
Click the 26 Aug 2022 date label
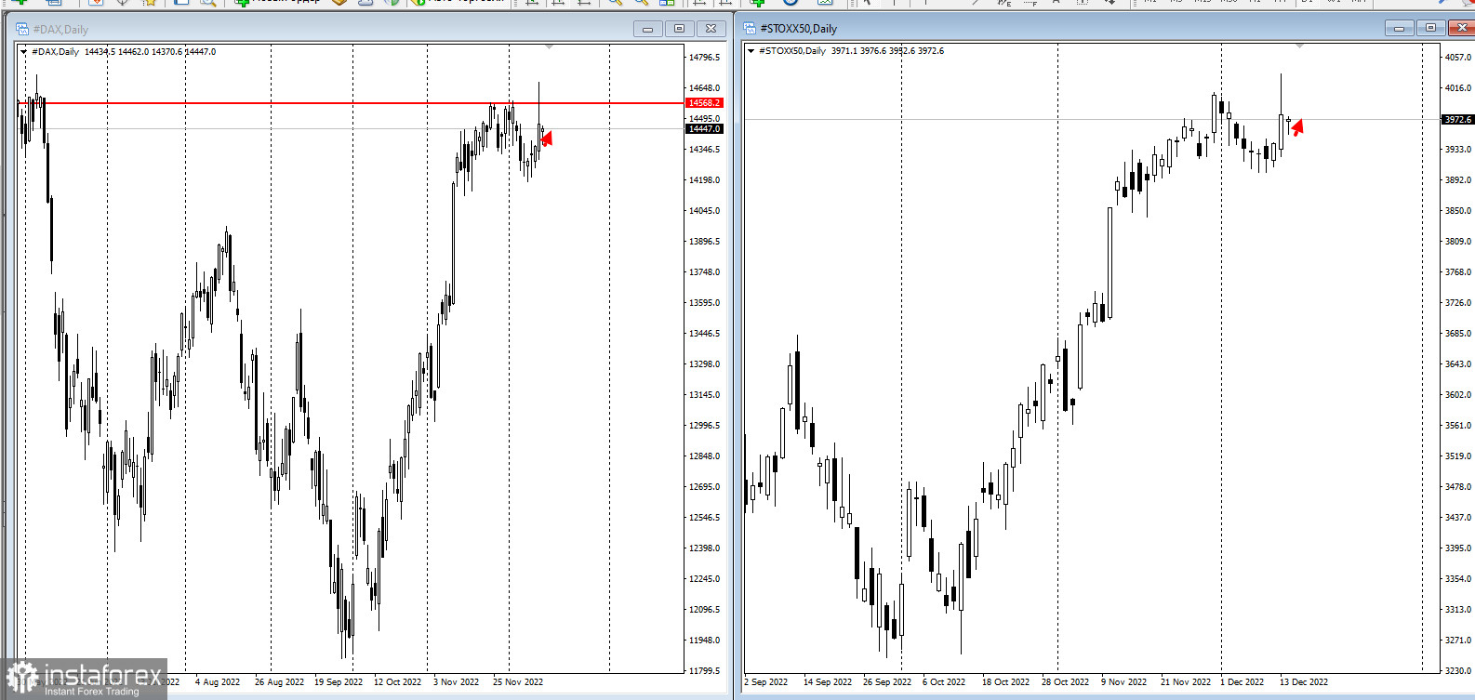279,682
